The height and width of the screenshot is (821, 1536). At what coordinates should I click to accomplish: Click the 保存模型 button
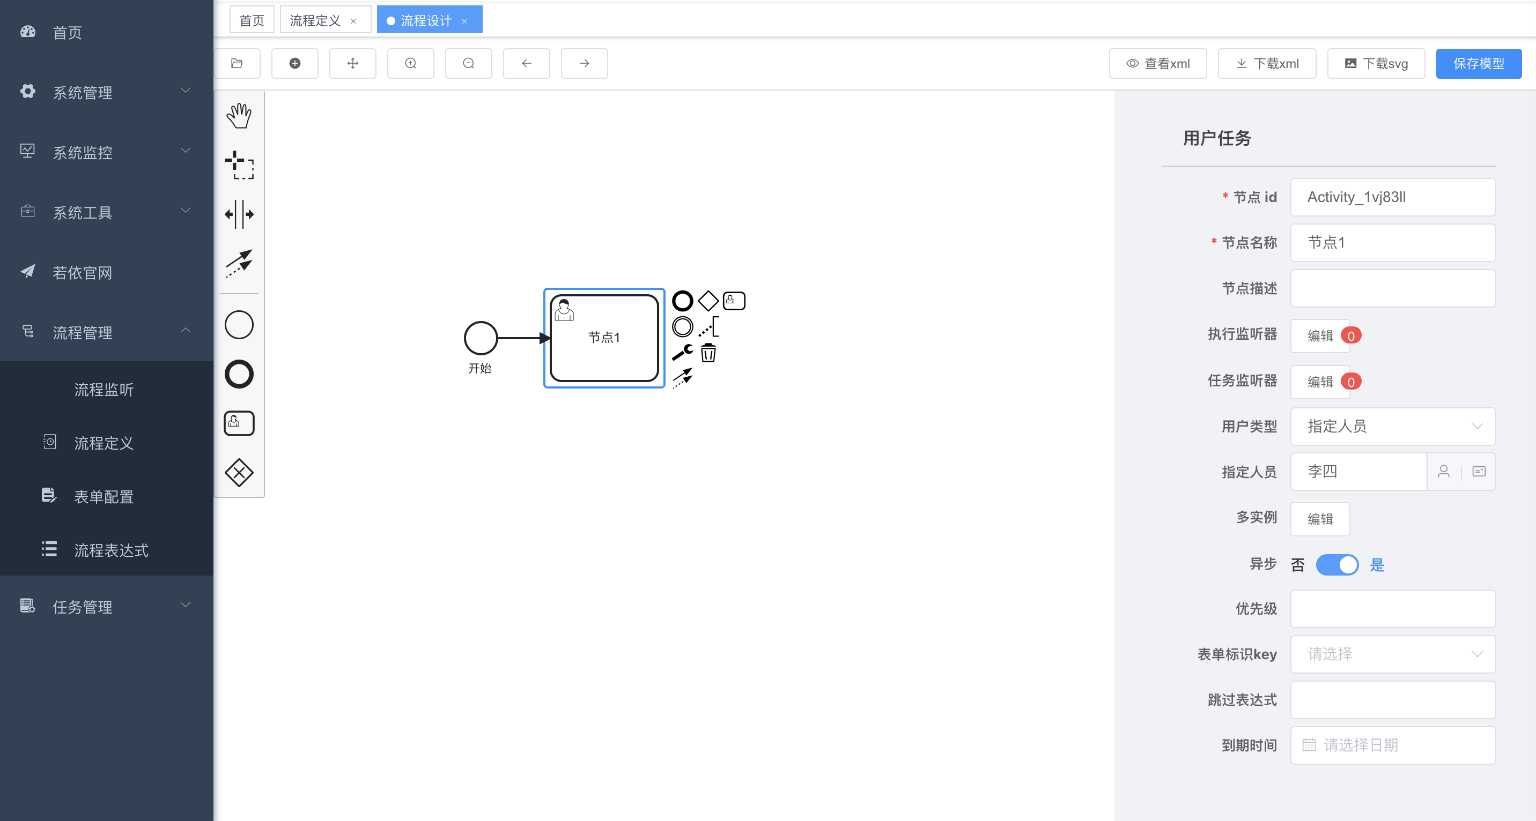[x=1478, y=64]
